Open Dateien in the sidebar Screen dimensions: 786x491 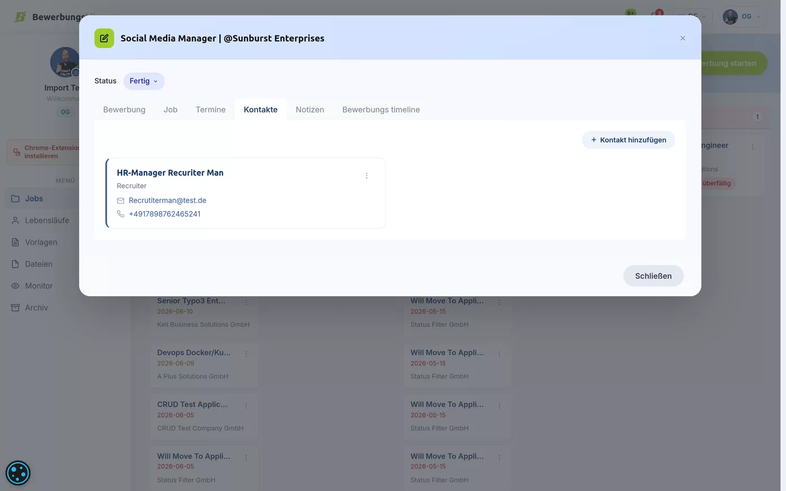coord(39,264)
